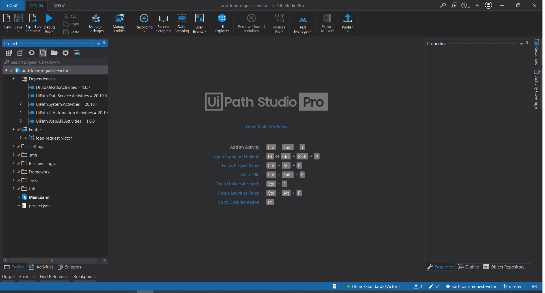Select Main.xaml in project tree
The width and height of the screenshot is (545, 293).
click(x=39, y=197)
